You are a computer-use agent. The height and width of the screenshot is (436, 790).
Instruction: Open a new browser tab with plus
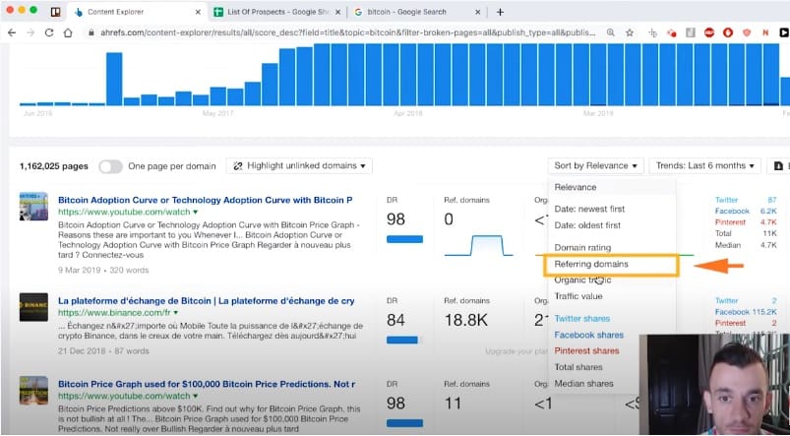500,12
